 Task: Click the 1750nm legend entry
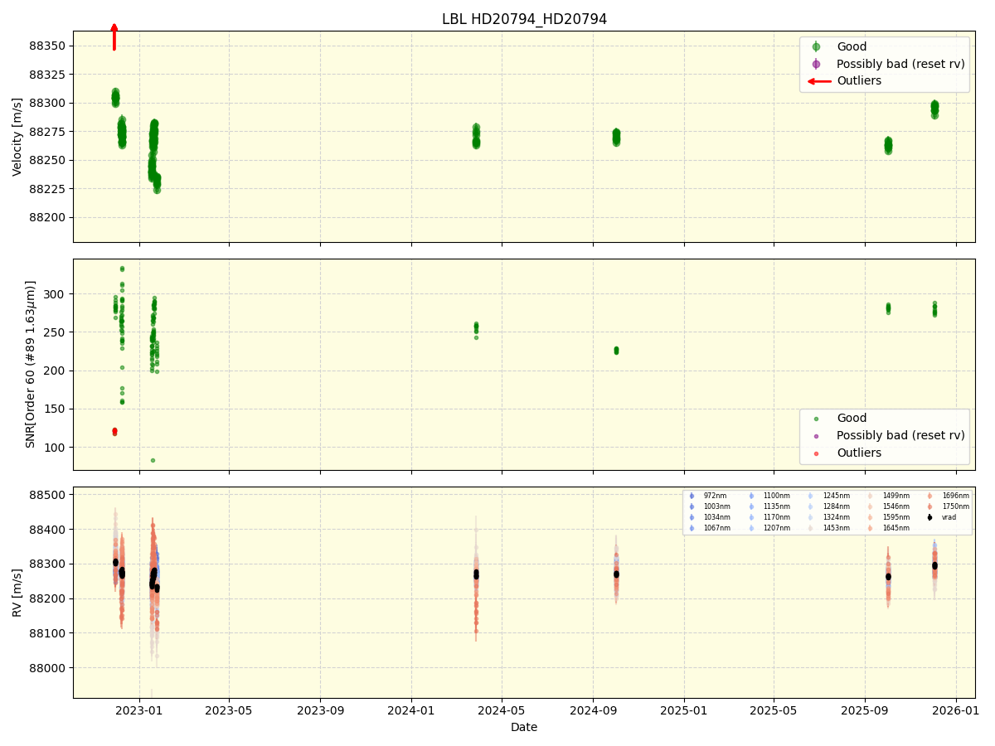point(948,506)
